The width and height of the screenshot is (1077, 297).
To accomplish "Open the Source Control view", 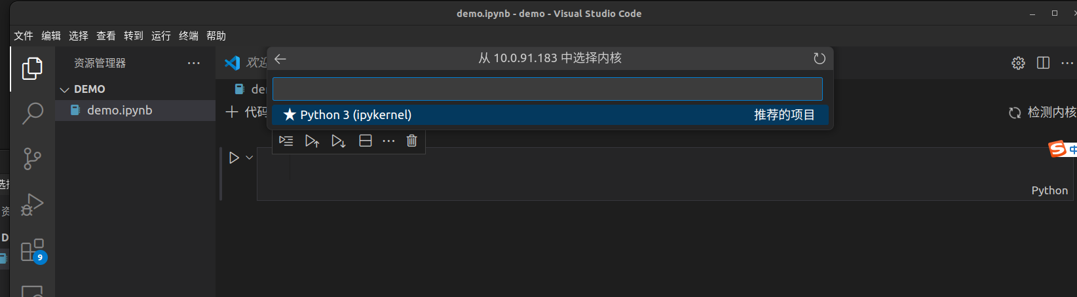I will click(x=32, y=158).
